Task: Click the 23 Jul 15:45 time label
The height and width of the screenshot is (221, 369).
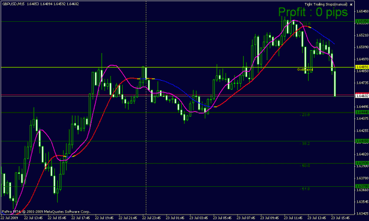Action: [340, 217]
